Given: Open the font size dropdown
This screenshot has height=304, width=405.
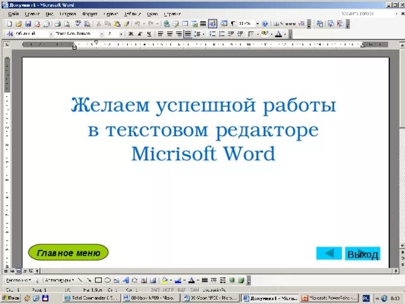Looking at the screenshot, I should [121, 34].
